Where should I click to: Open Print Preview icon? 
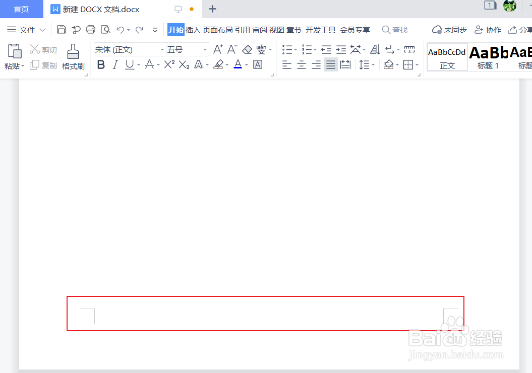click(105, 30)
